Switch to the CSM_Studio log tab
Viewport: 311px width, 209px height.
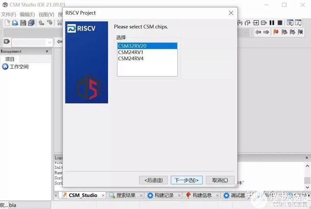click(x=83, y=195)
